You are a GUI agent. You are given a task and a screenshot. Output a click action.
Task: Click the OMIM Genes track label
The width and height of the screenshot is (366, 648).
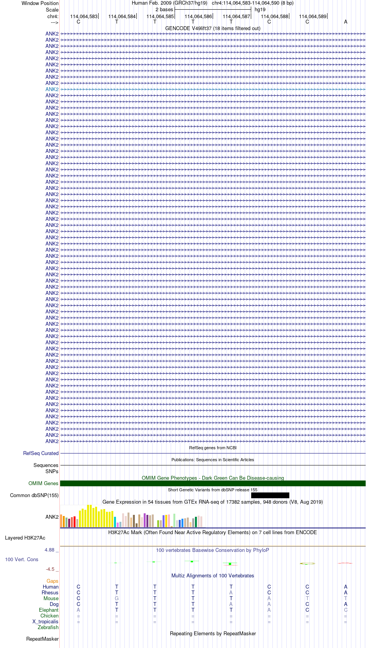(x=44, y=484)
